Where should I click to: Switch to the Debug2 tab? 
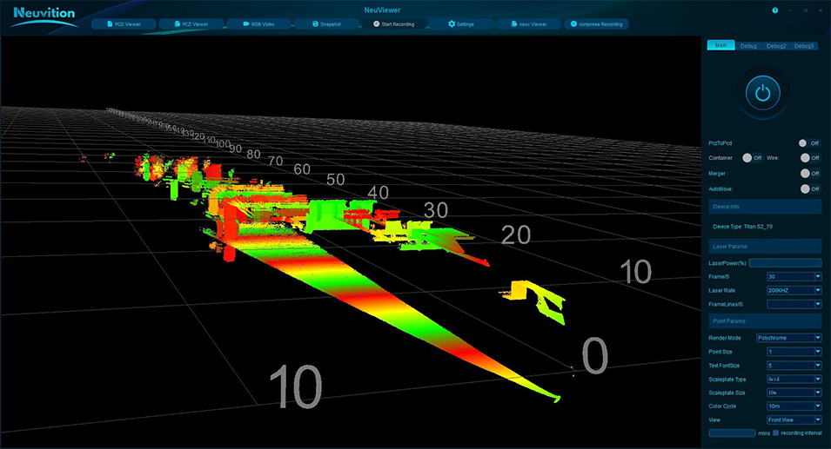tap(776, 46)
